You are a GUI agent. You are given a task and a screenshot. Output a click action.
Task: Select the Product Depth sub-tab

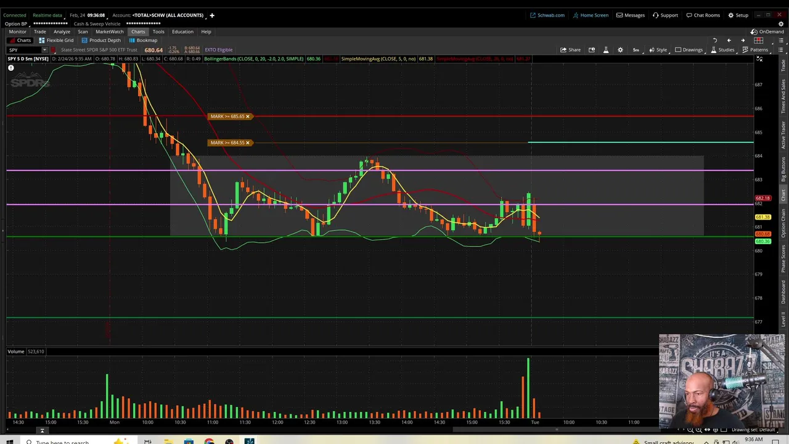coord(101,40)
